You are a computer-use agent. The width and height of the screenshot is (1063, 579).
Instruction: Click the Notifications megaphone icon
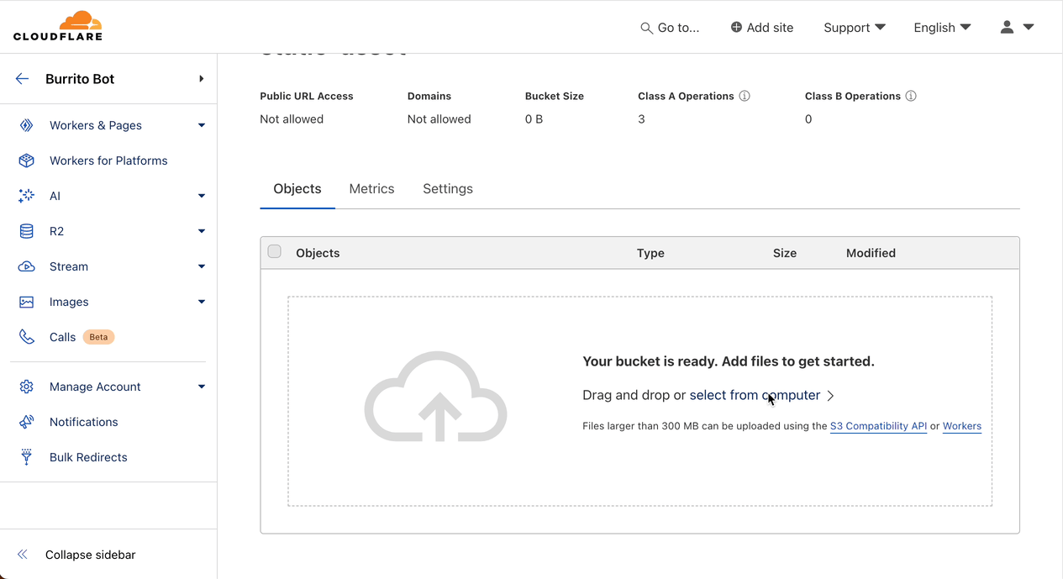pyautogui.click(x=27, y=422)
